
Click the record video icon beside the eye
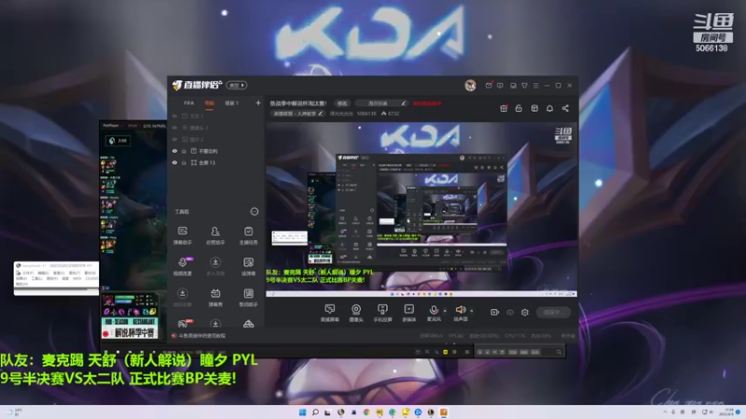(x=495, y=312)
